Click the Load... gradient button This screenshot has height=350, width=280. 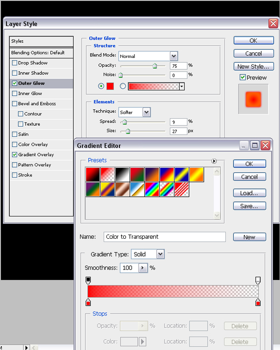(250, 193)
